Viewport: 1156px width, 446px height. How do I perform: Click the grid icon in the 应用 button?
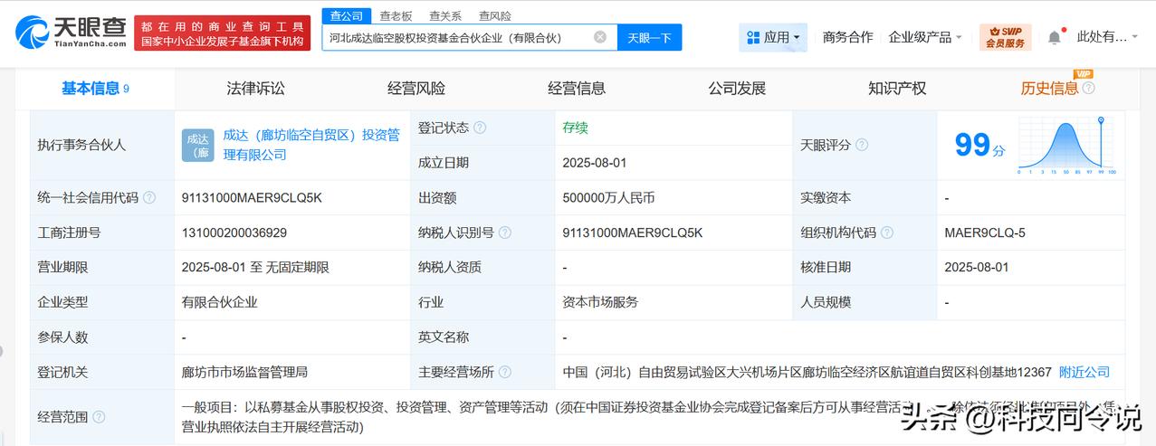[753, 37]
